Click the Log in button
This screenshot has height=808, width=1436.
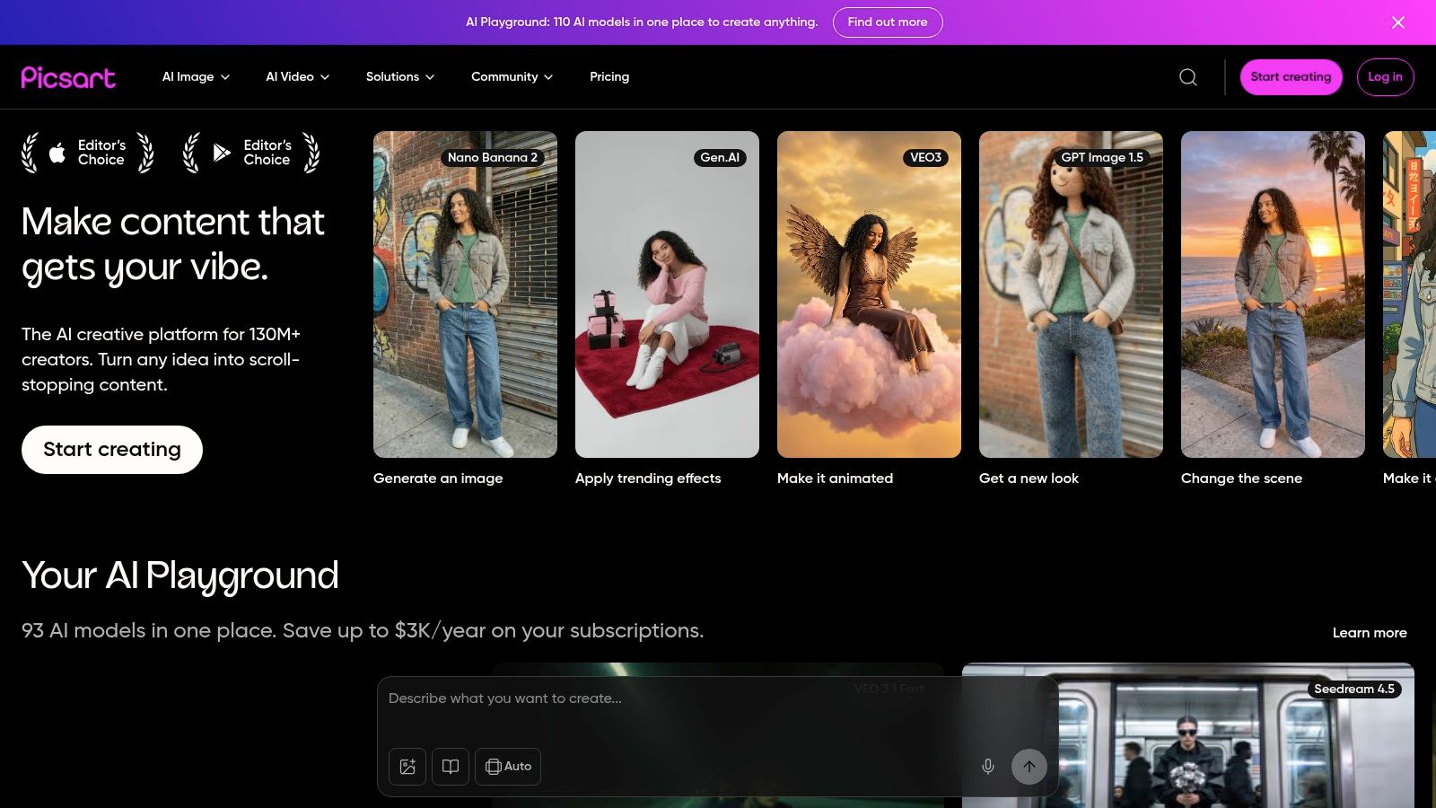(1385, 77)
